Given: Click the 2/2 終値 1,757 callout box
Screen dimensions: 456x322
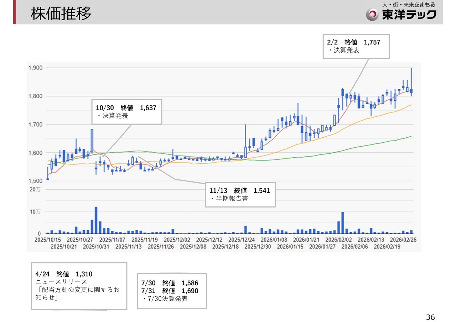Looking at the screenshot, I should (x=356, y=46).
